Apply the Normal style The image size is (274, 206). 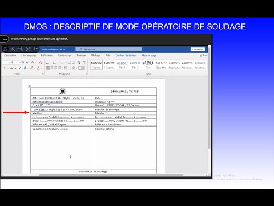pyautogui.click(x=96, y=65)
